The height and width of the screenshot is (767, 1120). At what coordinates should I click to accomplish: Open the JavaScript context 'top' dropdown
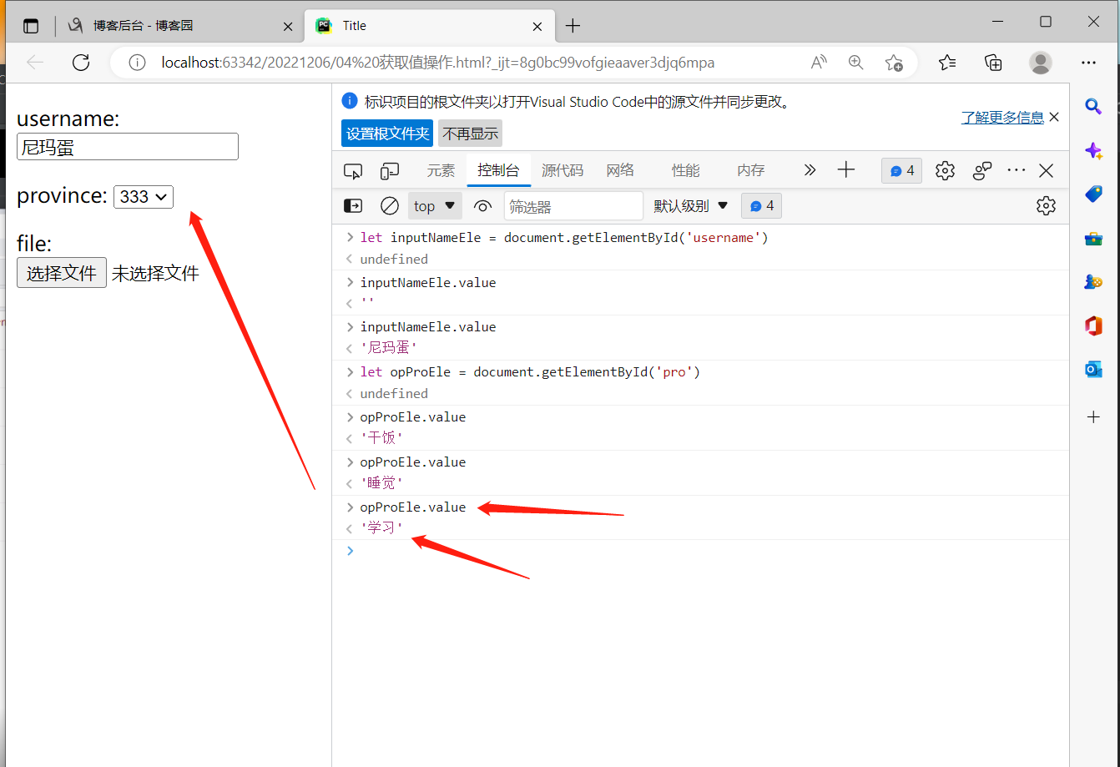435,206
